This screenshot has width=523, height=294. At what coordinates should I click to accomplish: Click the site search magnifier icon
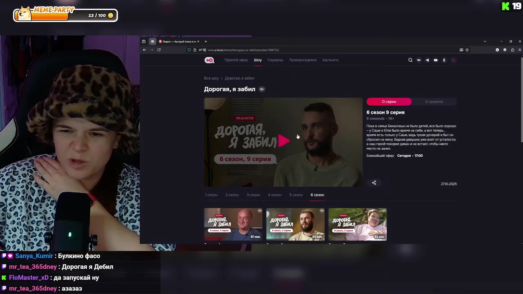point(410,60)
